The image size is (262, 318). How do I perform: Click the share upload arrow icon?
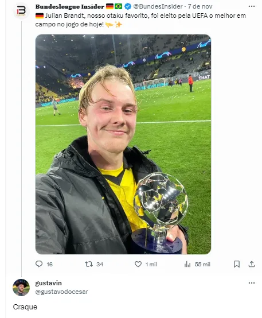(x=252, y=264)
